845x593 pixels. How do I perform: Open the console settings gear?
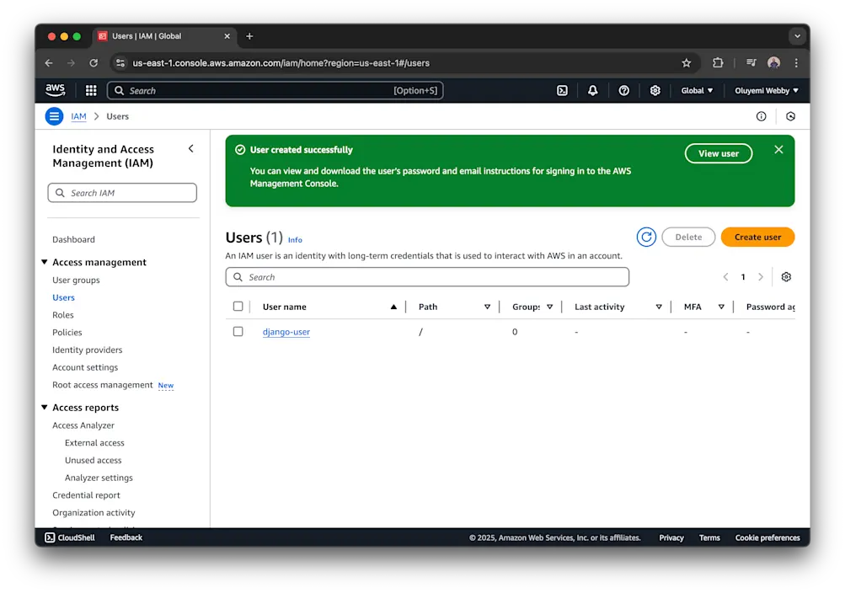[655, 90]
